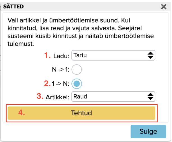
Task: Click the down arrow on Artikkel selector
Action: [150, 99]
